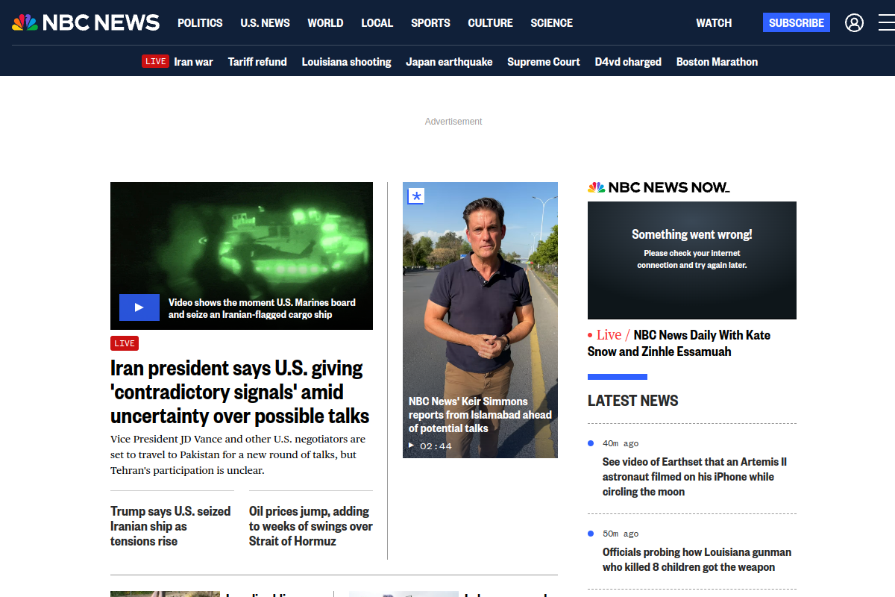The height and width of the screenshot is (597, 895).
Task: Open the hamburger menu icon
Action: point(886,23)
